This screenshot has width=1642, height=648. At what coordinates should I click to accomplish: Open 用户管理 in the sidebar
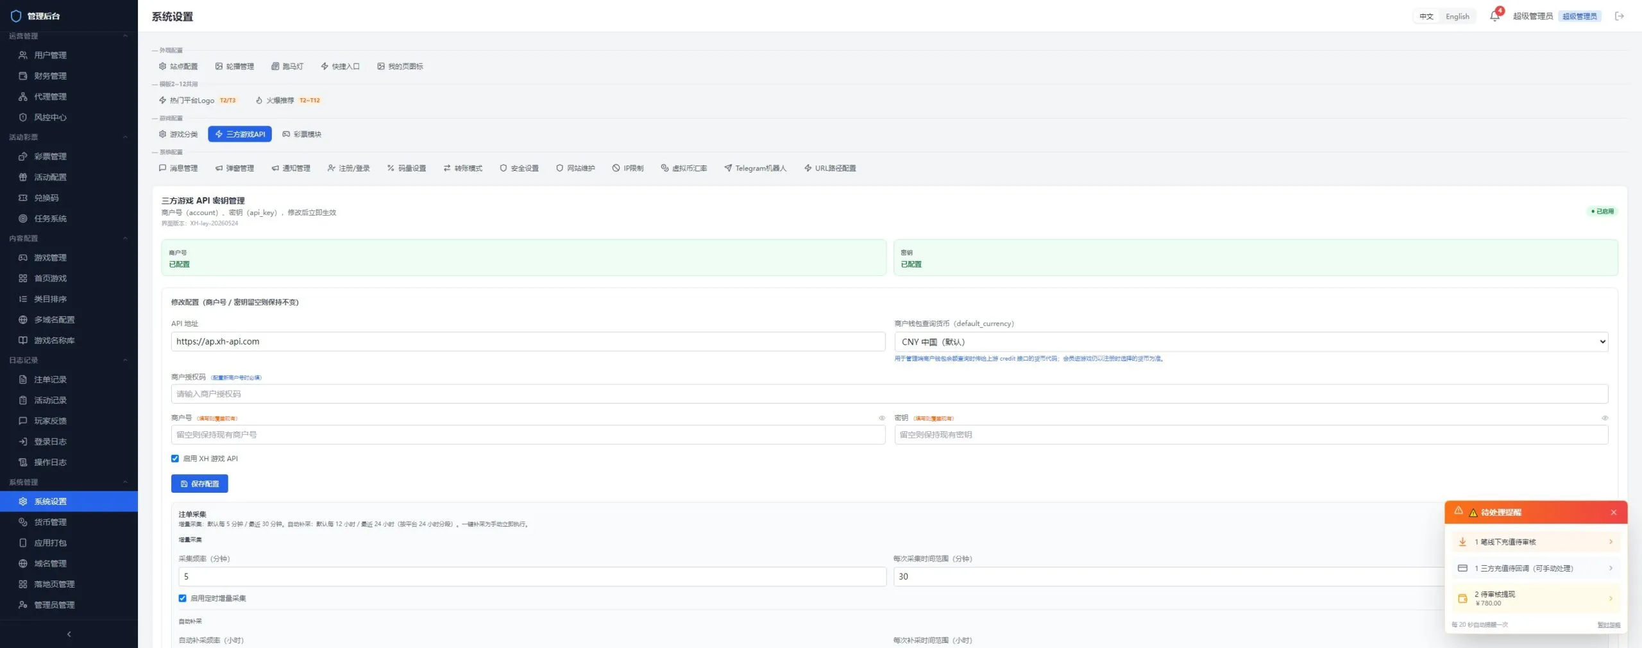[69, 55]
